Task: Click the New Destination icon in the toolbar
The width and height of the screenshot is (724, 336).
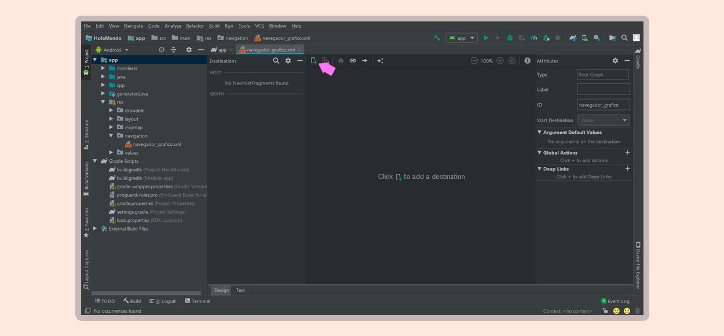Action: point(314,61)
